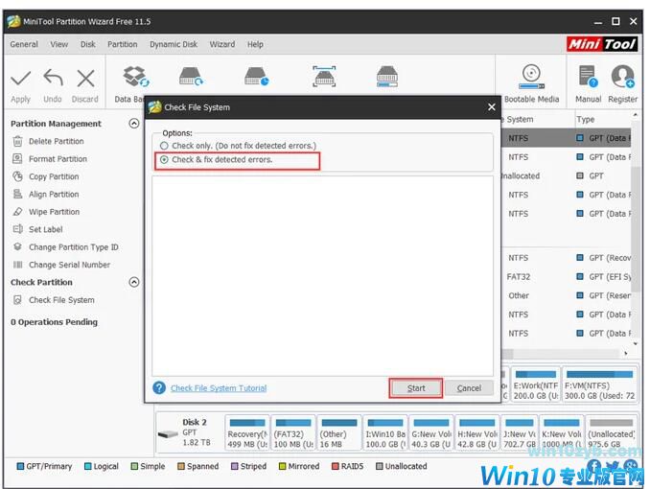Select Change Partition Type ID
This screenshot has width=650, height=489.
click(x=74, y=247)
